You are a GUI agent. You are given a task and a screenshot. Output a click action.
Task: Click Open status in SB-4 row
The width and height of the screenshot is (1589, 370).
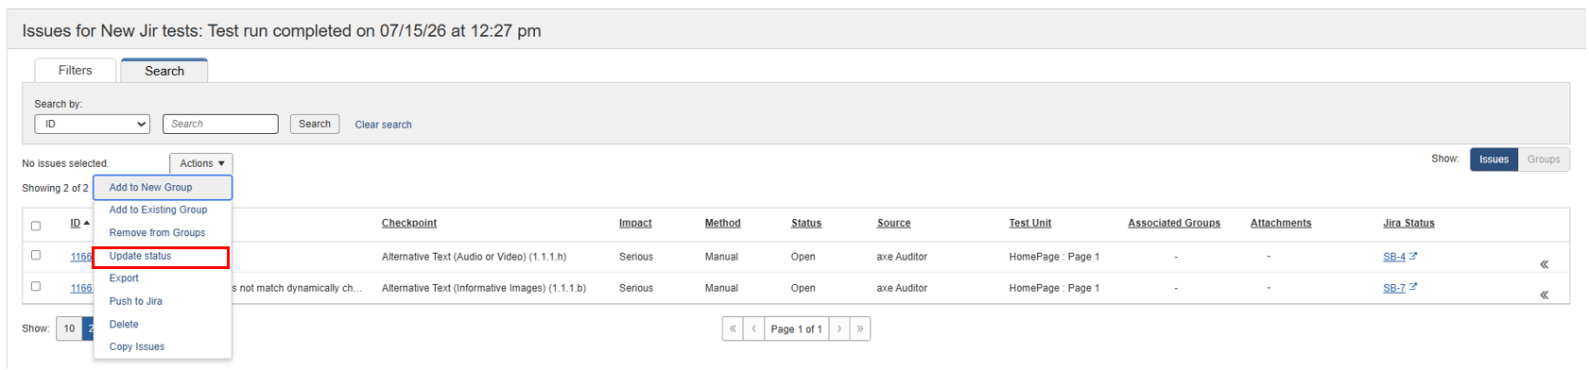[803, 257]
